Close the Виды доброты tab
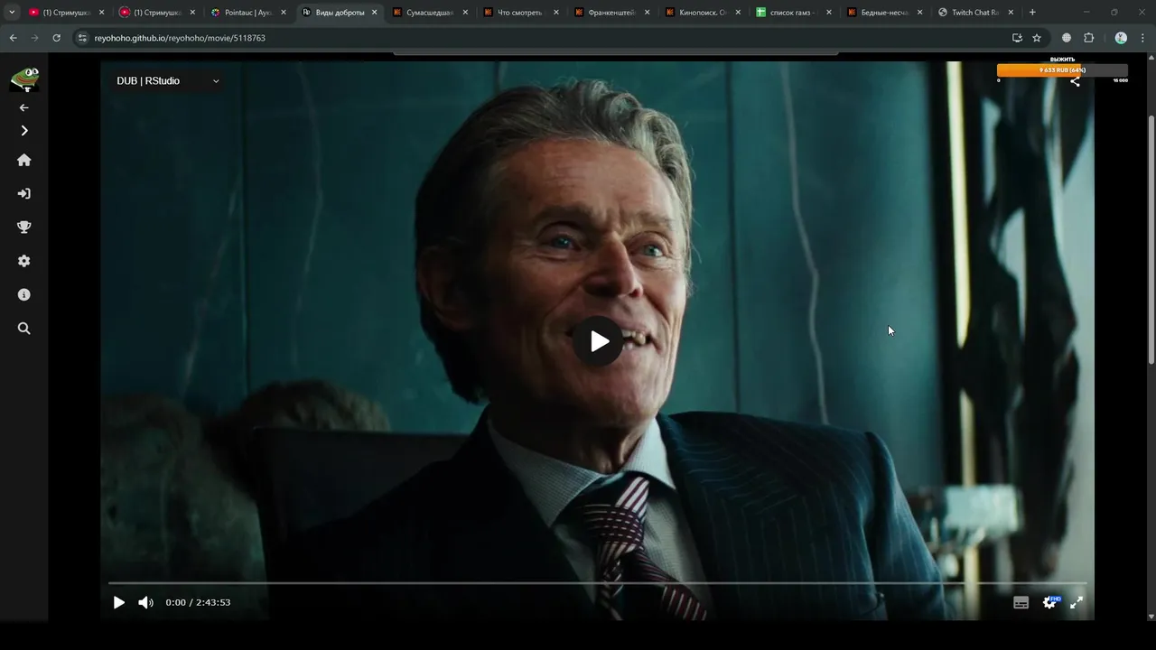 point(374,13)
